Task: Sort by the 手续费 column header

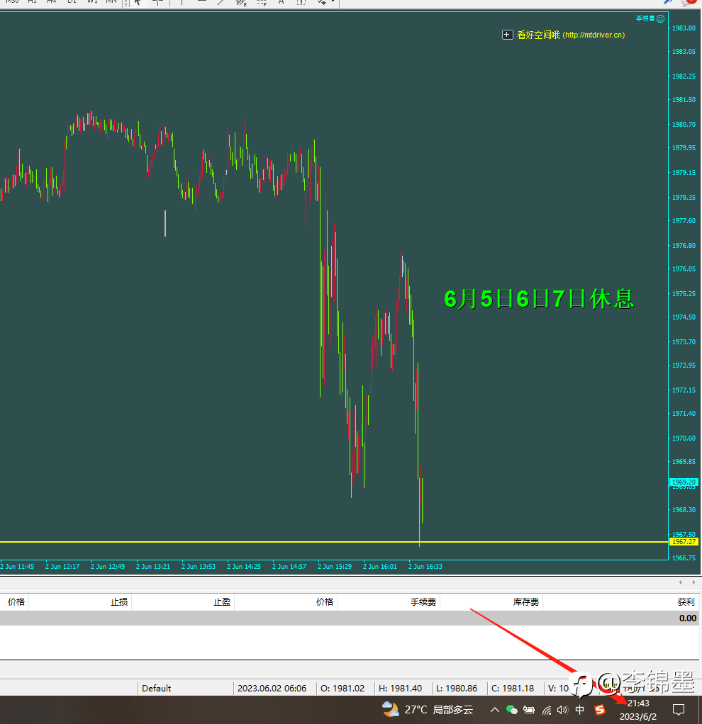Action: (x=423, y=601)
